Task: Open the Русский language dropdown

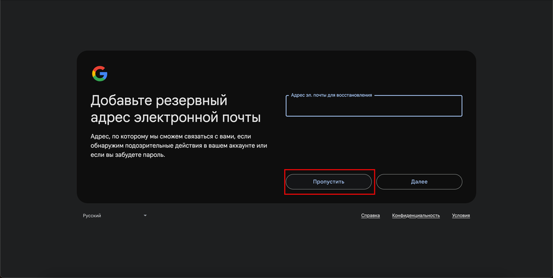Action: click(x=115, y=215)
